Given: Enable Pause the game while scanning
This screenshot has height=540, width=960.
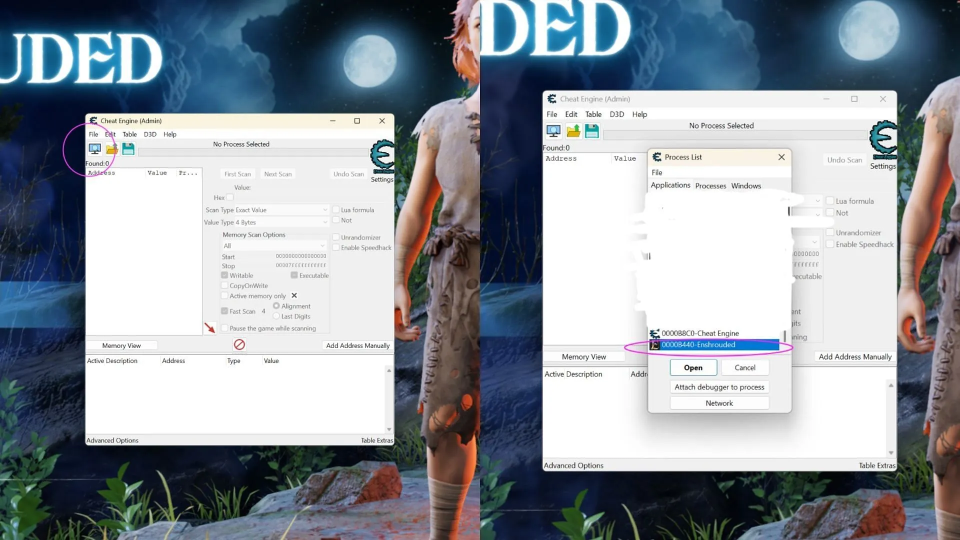Looking at the screenshot, I should click(224, 328).
